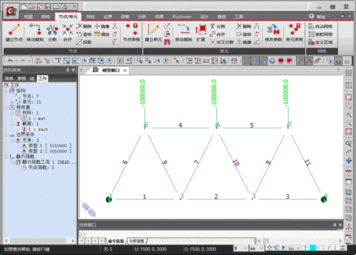The image size is (356, 255).
Task: Collapse the 特性值 tree node
Action: [6, 108]
